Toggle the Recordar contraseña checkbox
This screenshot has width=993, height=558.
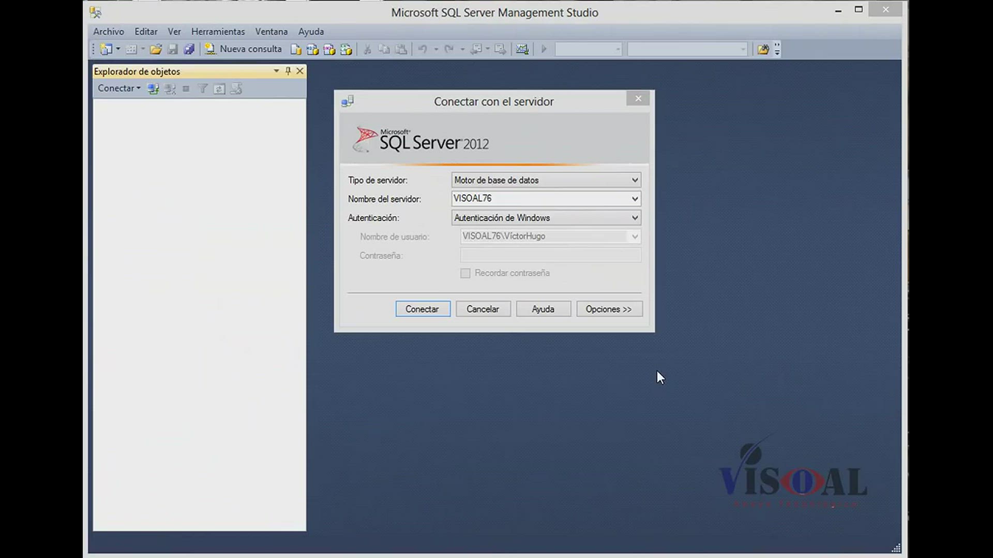coord(465,273)
